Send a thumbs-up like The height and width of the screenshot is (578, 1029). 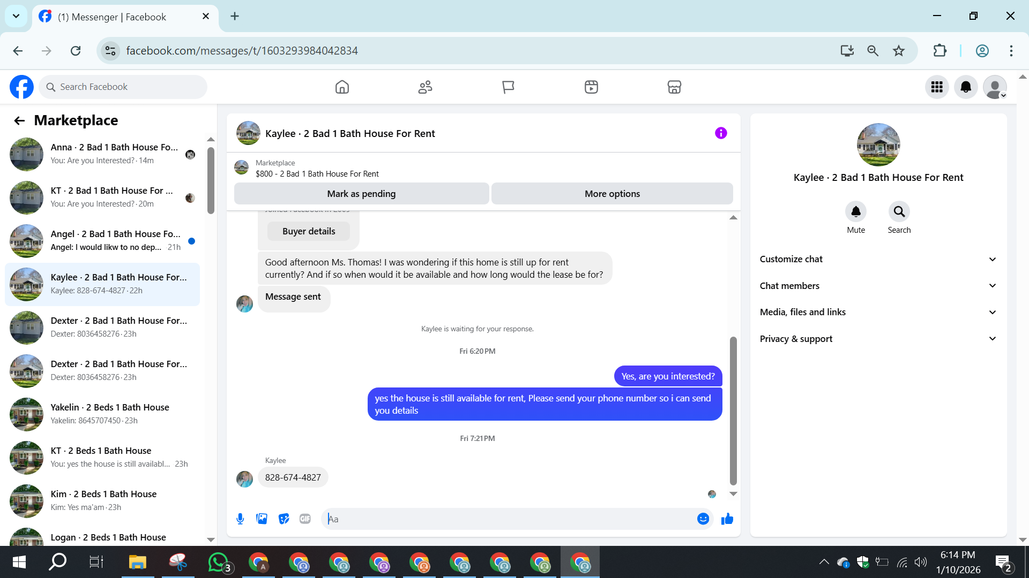pyautogui.click(x=727, y=519)
